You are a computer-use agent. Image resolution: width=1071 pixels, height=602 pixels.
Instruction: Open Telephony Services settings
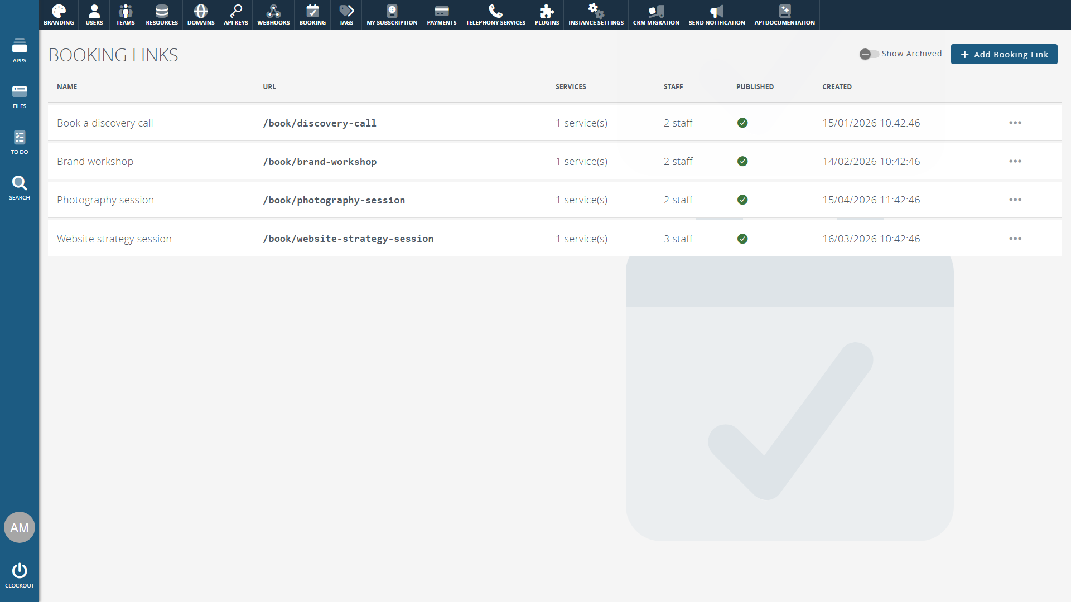[495, 15]
